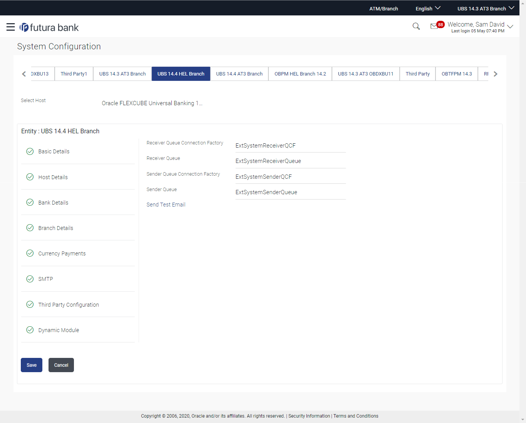Expand the English language dropdown
This screenshot has height=423, width=526.
(428, 8)
